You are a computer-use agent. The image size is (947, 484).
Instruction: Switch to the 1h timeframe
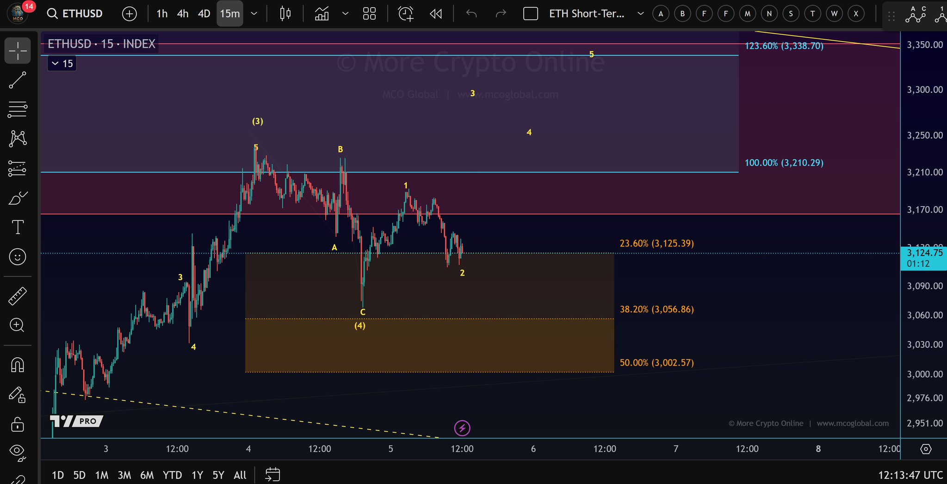[x=162, y=14]
